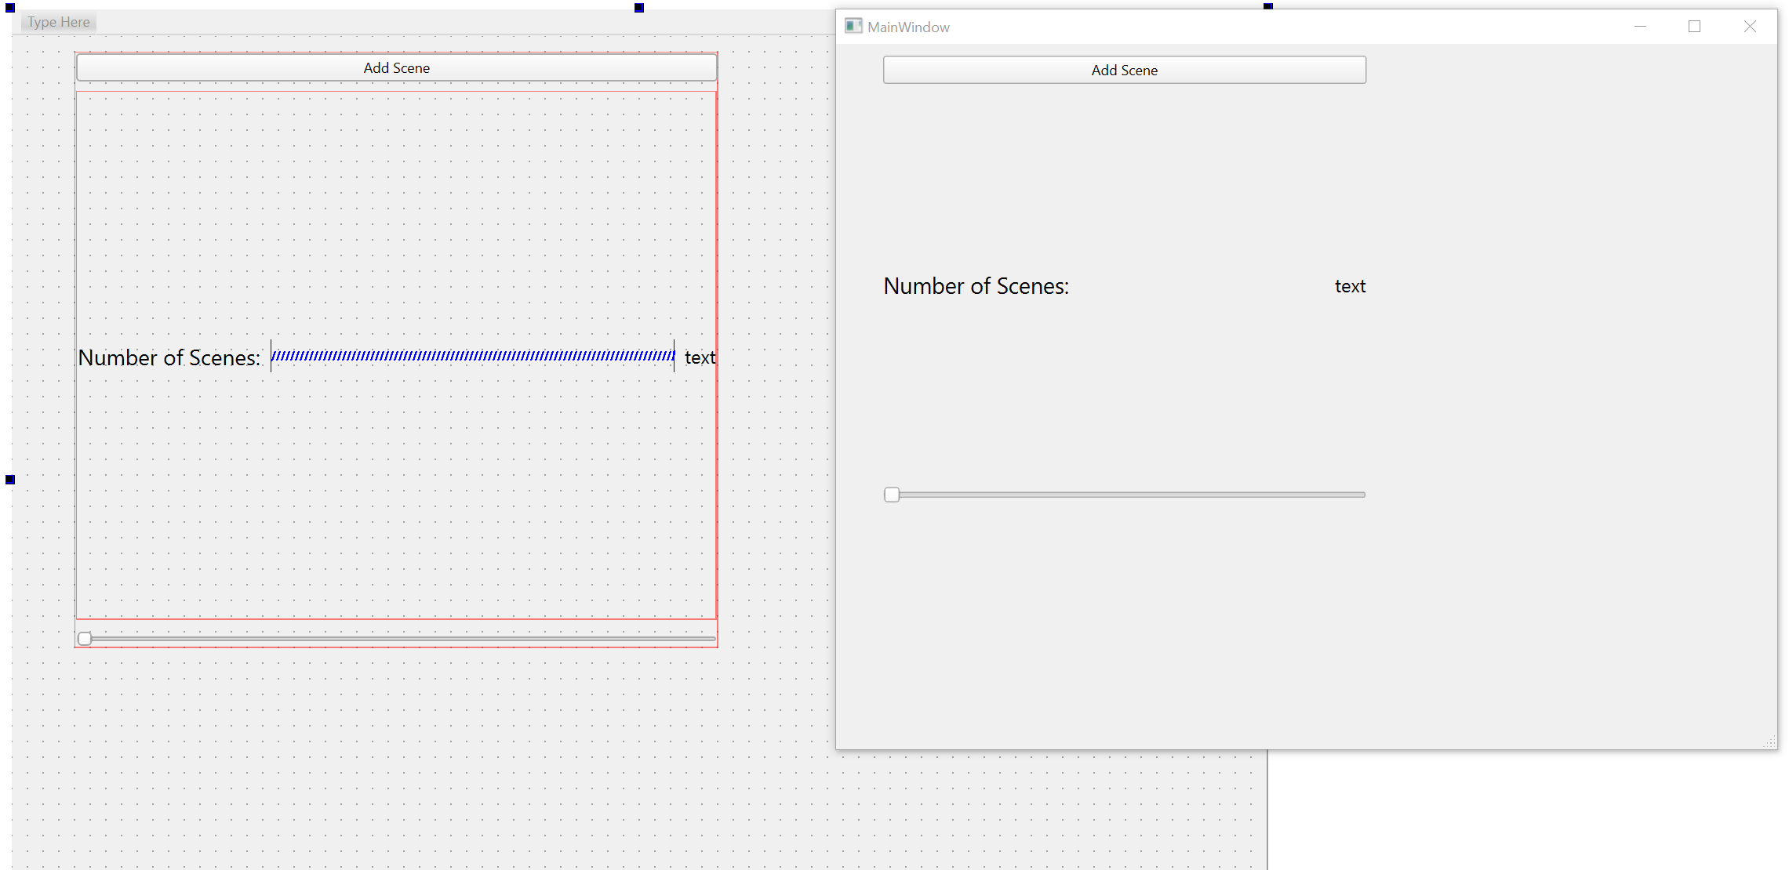Viewport: 1789px width, 870px height.
Task: Grab the resize grip in MainWindow corner
Action: [x=1770, y=742]
